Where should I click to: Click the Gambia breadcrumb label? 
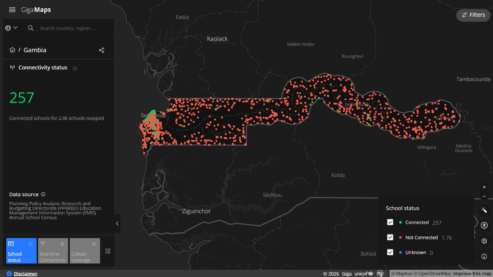click(35, 50)
